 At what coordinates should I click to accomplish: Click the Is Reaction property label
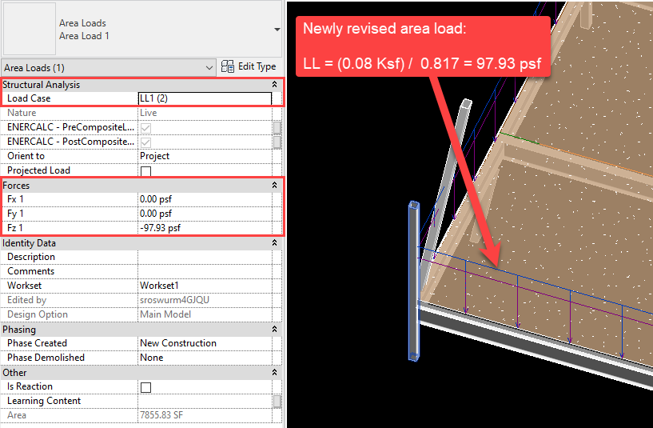[30, 386]
